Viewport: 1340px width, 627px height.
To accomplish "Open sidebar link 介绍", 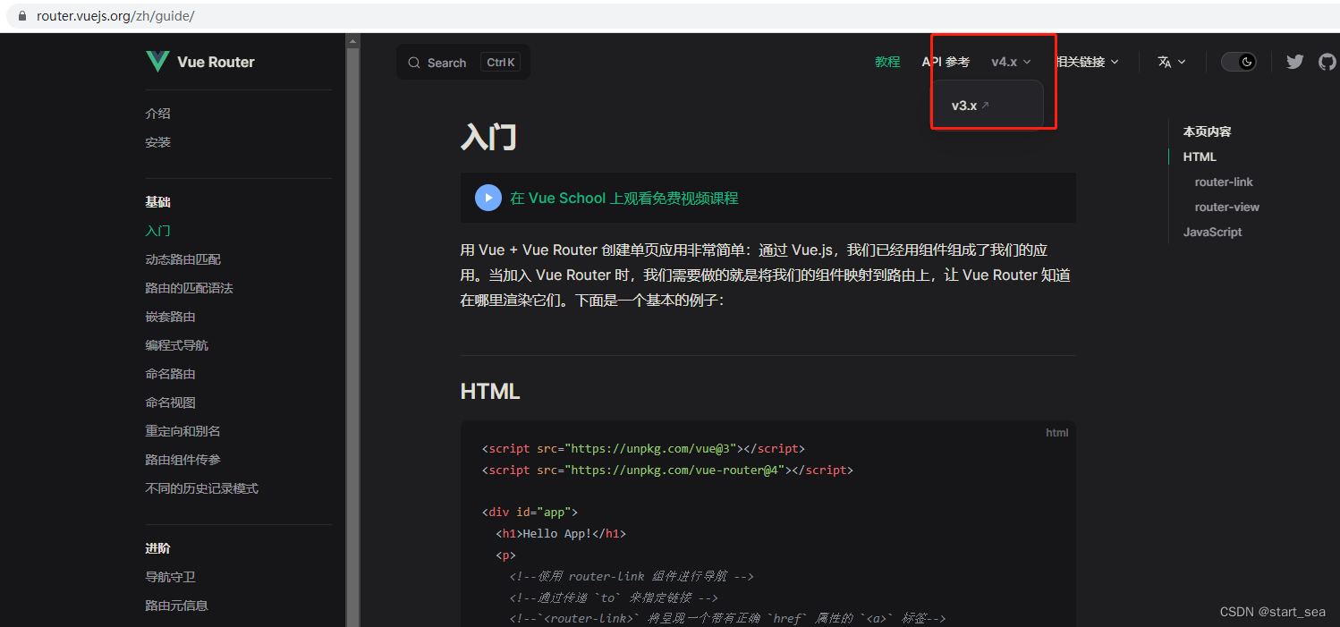I will coord(158,114).
